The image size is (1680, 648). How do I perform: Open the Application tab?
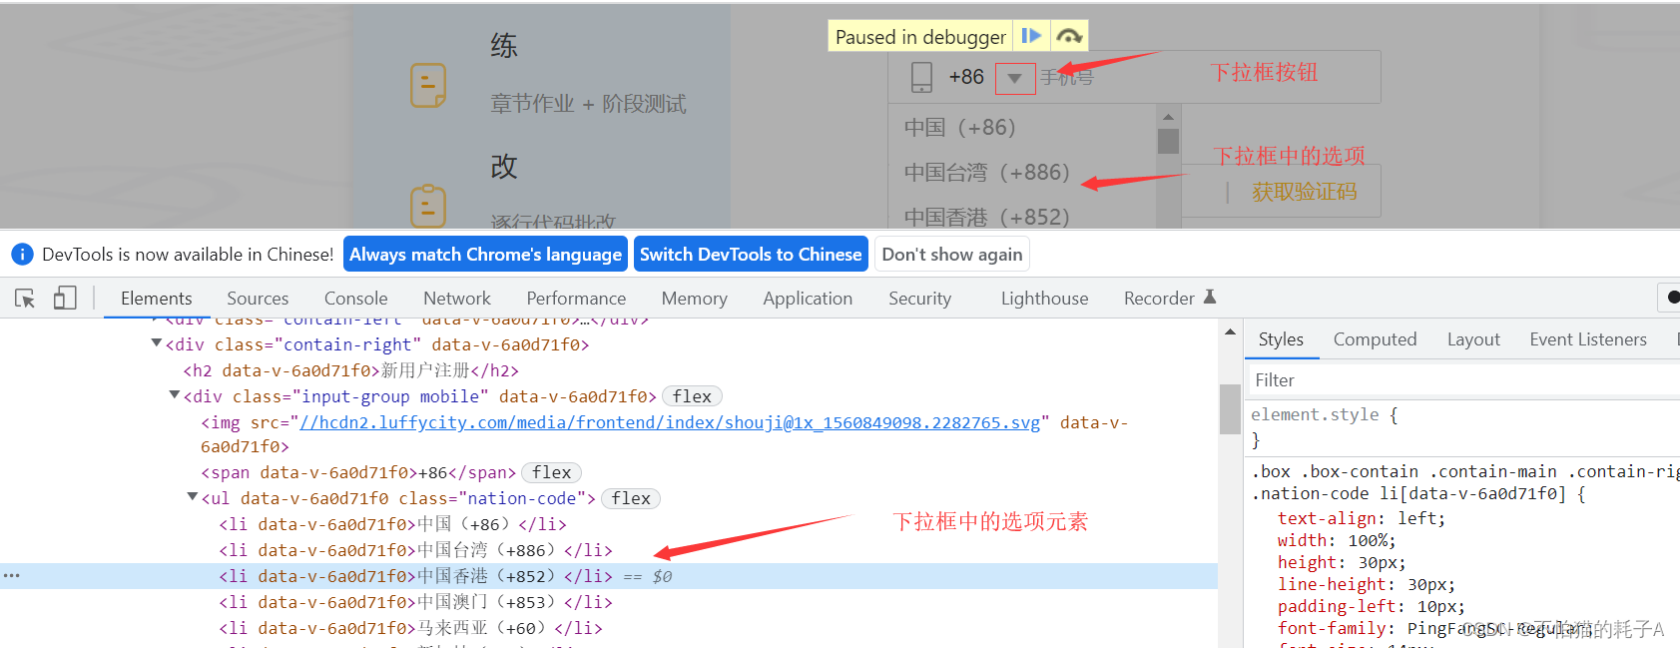[808, 298]
